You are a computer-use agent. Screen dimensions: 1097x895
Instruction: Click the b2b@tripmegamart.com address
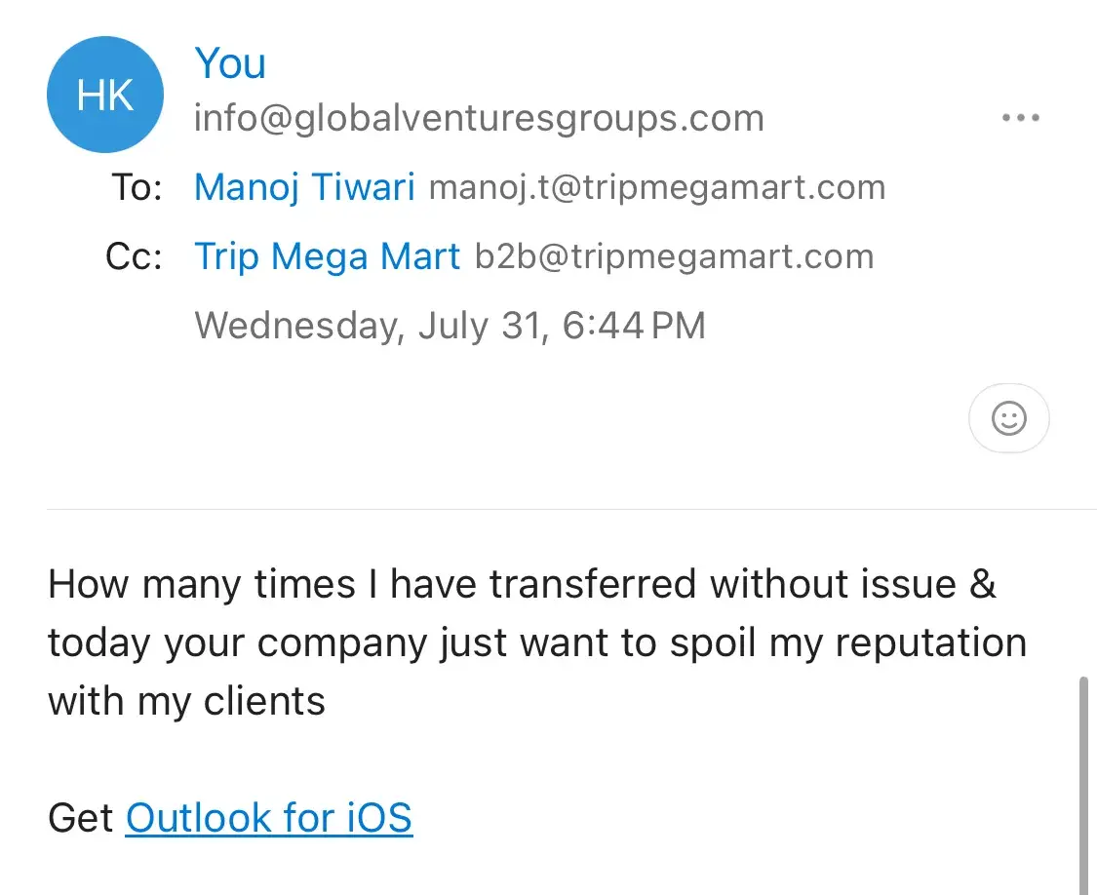coord(674,256)
